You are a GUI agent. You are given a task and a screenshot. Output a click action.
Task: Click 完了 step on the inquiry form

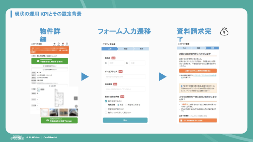coord(141,49)
